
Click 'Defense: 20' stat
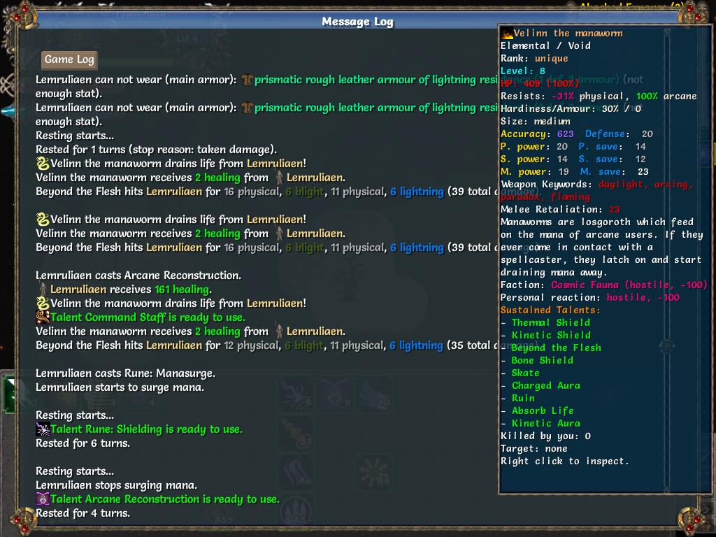(x=620, y=134)
